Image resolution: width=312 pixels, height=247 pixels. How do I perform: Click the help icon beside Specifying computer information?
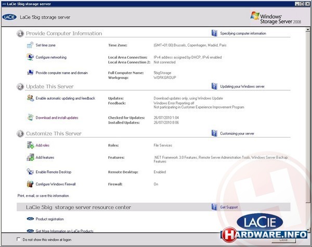click(x=214, y=33)
